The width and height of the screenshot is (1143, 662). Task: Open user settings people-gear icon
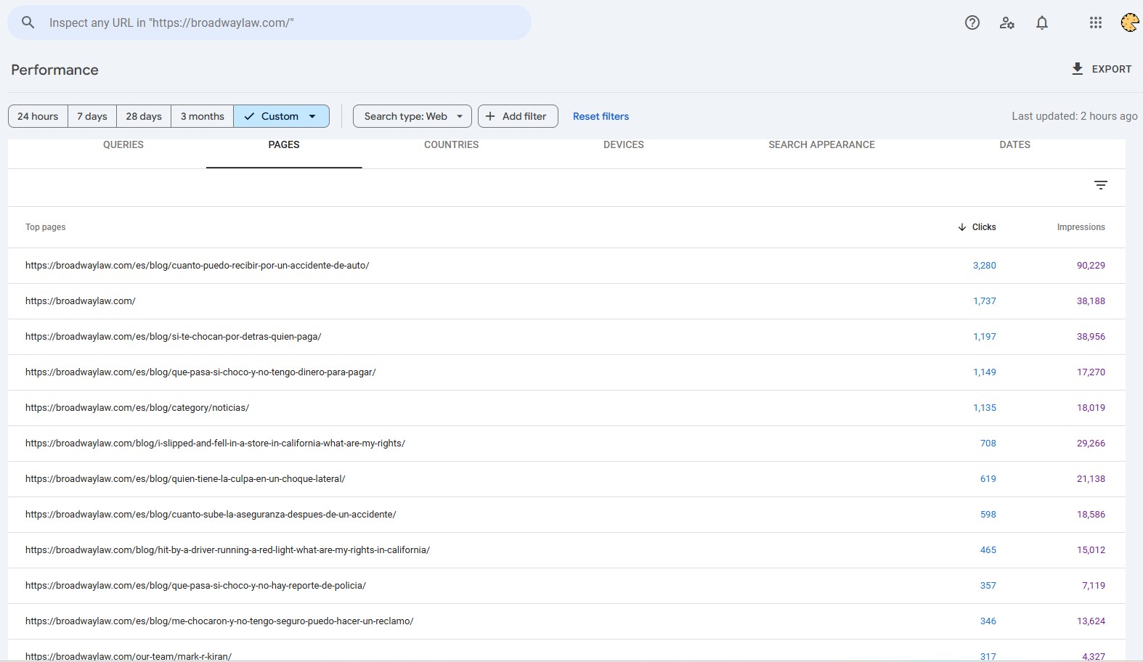[x=1006, y=23]
